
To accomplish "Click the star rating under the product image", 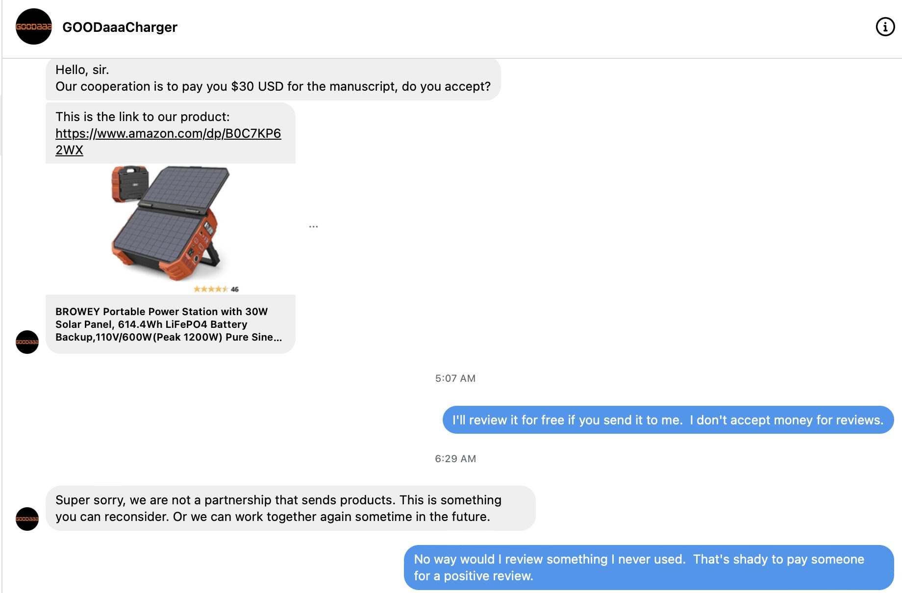I will point(210,289).
